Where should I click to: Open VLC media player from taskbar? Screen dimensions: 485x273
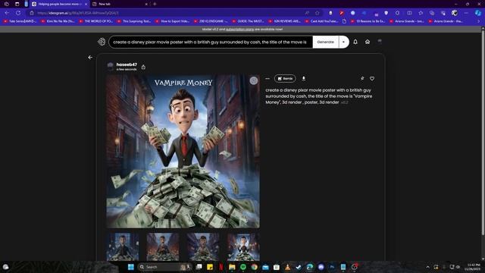click(x=288, y=267)
